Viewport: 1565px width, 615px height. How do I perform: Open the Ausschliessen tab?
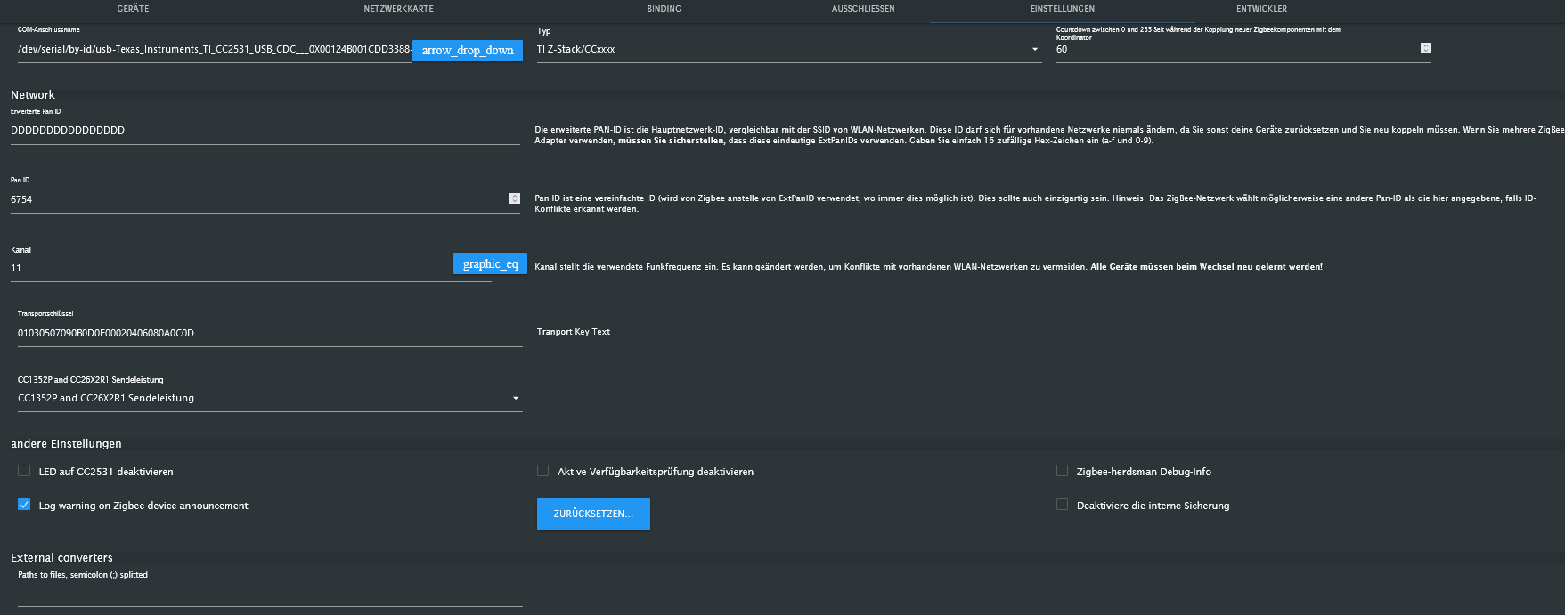863,9
